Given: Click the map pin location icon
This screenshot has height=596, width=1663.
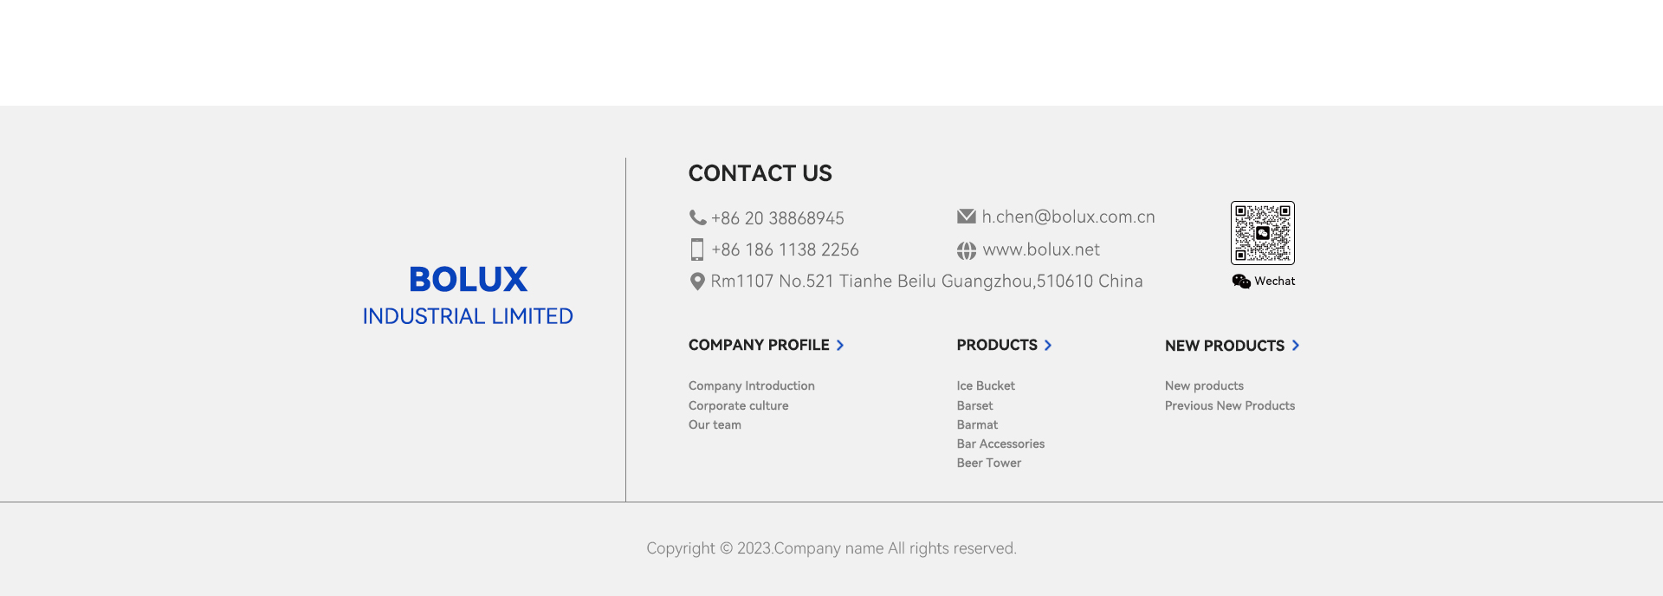Looking at the screenshot, I should pos(697,282).
